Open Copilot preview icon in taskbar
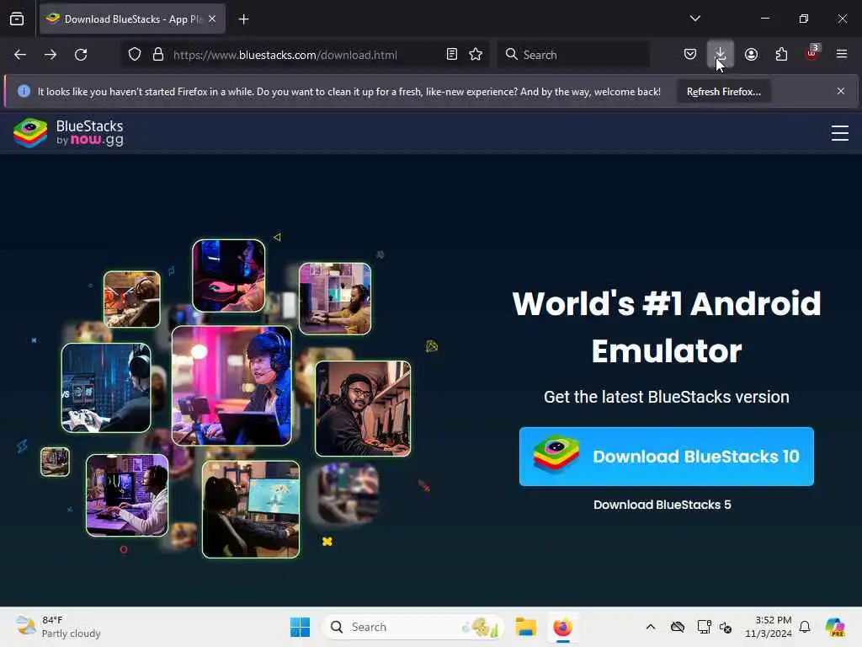862x647 pixels. [x=835, y=627]
